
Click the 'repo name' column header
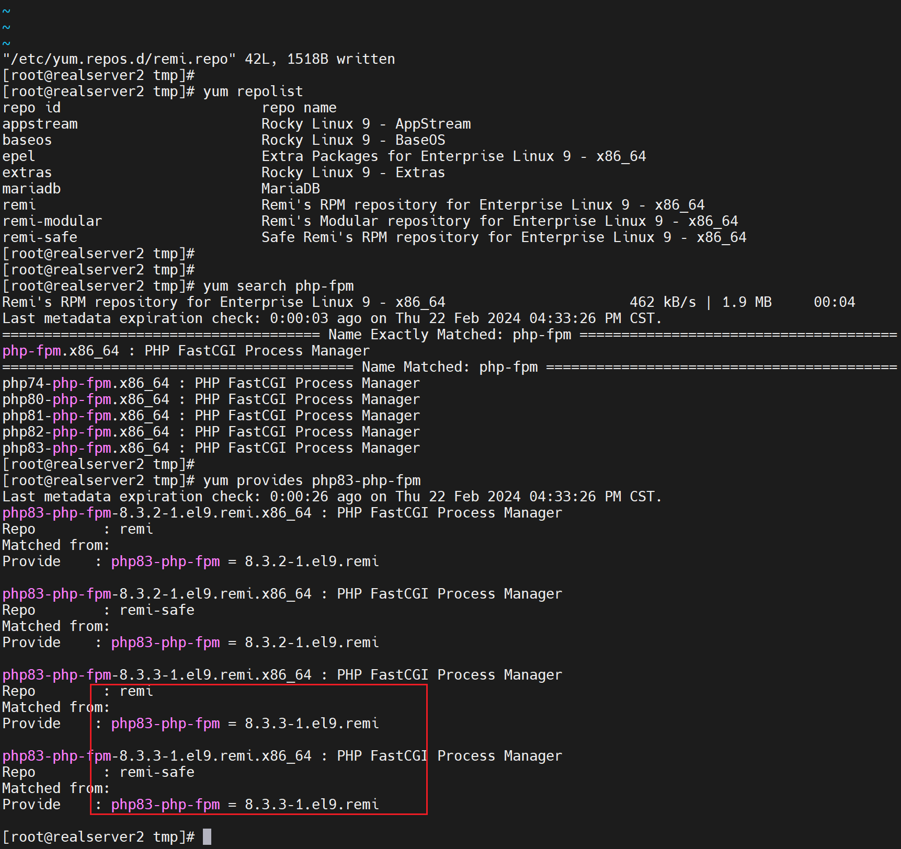(x=299, y=108)
